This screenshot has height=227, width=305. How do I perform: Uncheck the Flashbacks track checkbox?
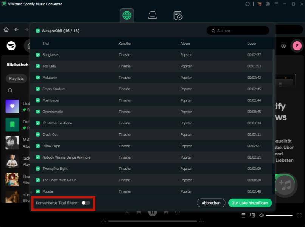38,100
